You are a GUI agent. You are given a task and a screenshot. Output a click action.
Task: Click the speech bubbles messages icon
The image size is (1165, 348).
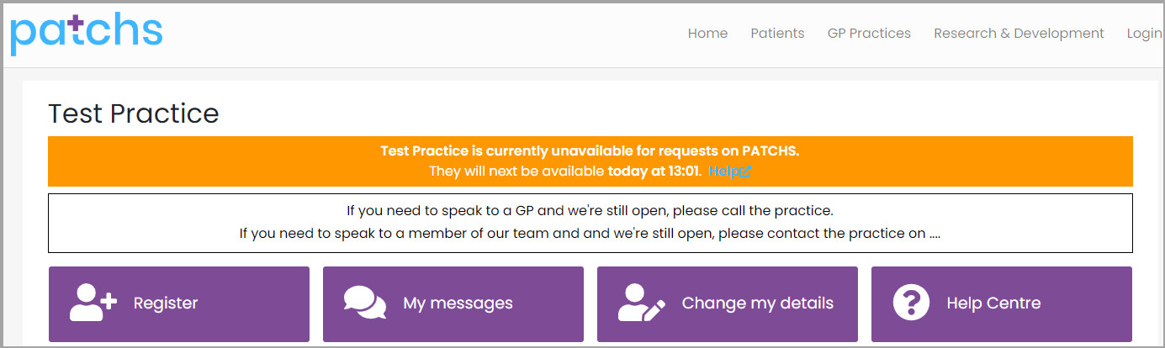(x=365, y=303)
